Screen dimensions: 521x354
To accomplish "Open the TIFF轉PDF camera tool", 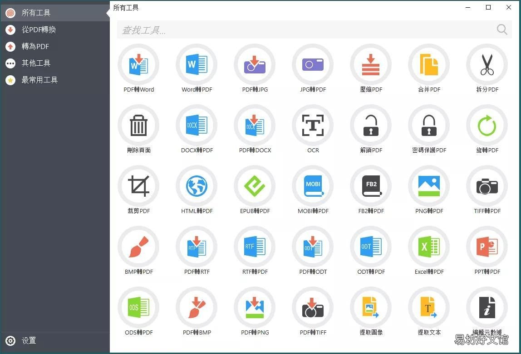I will click(487, 186).
